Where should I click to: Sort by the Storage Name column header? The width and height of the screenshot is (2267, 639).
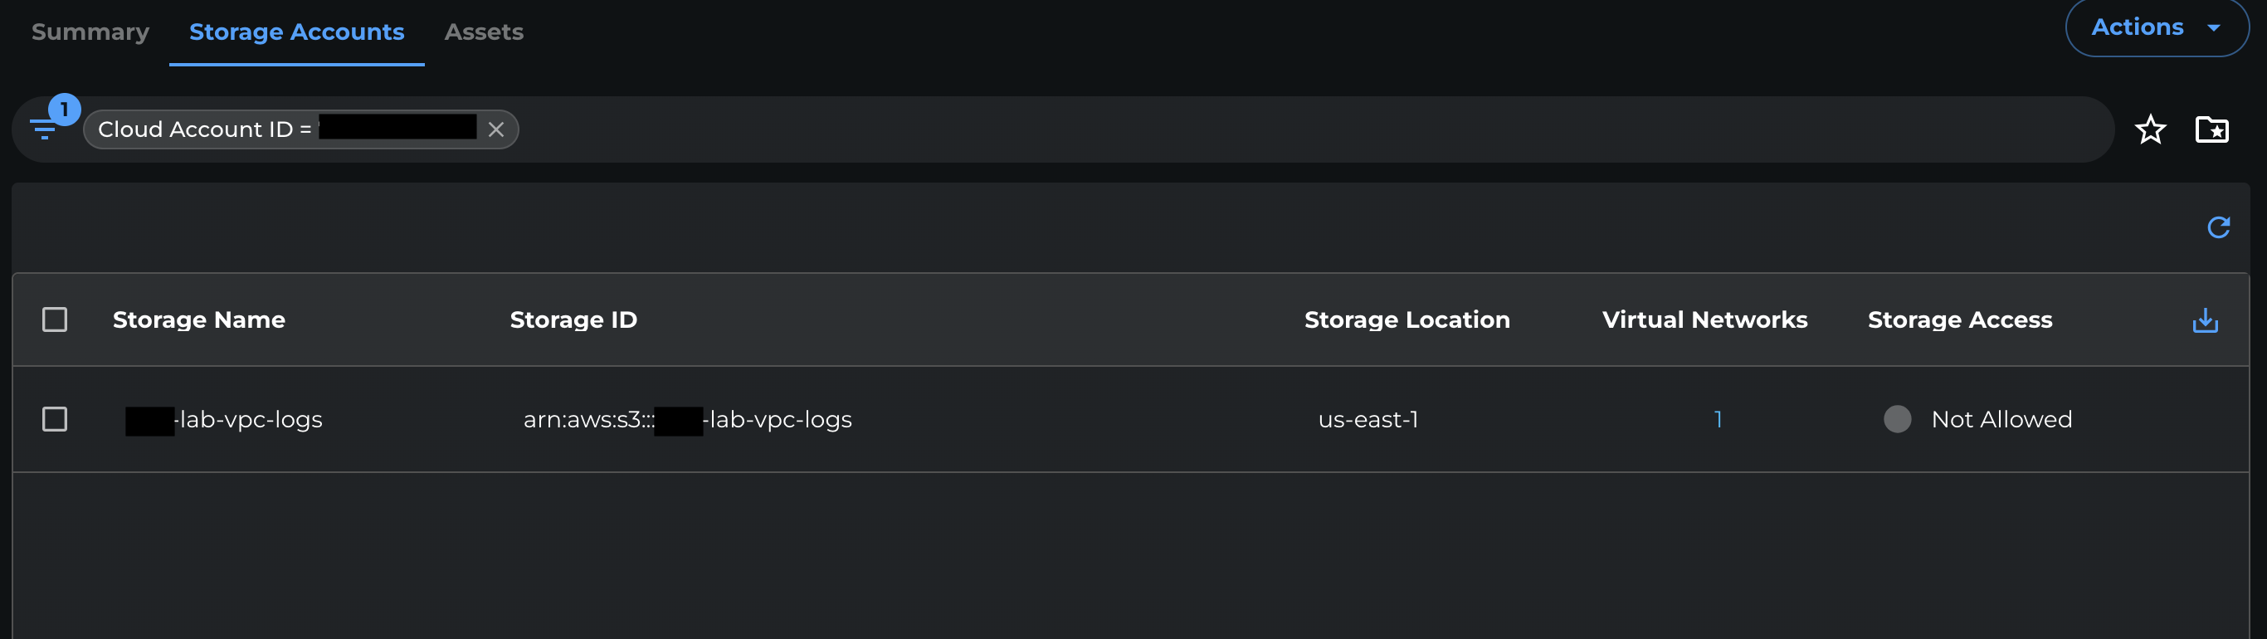[199, 319]
